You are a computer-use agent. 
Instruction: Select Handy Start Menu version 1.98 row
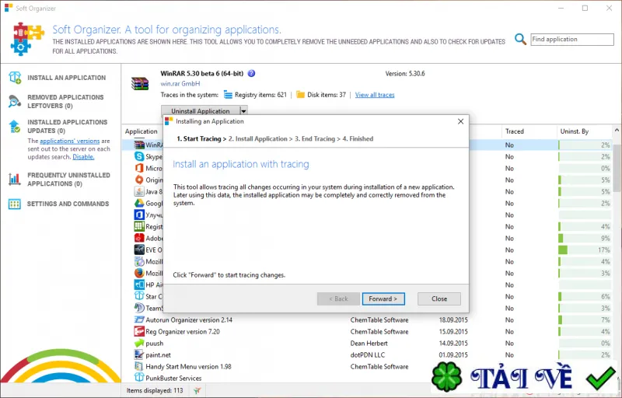click(x=278, y=366)
